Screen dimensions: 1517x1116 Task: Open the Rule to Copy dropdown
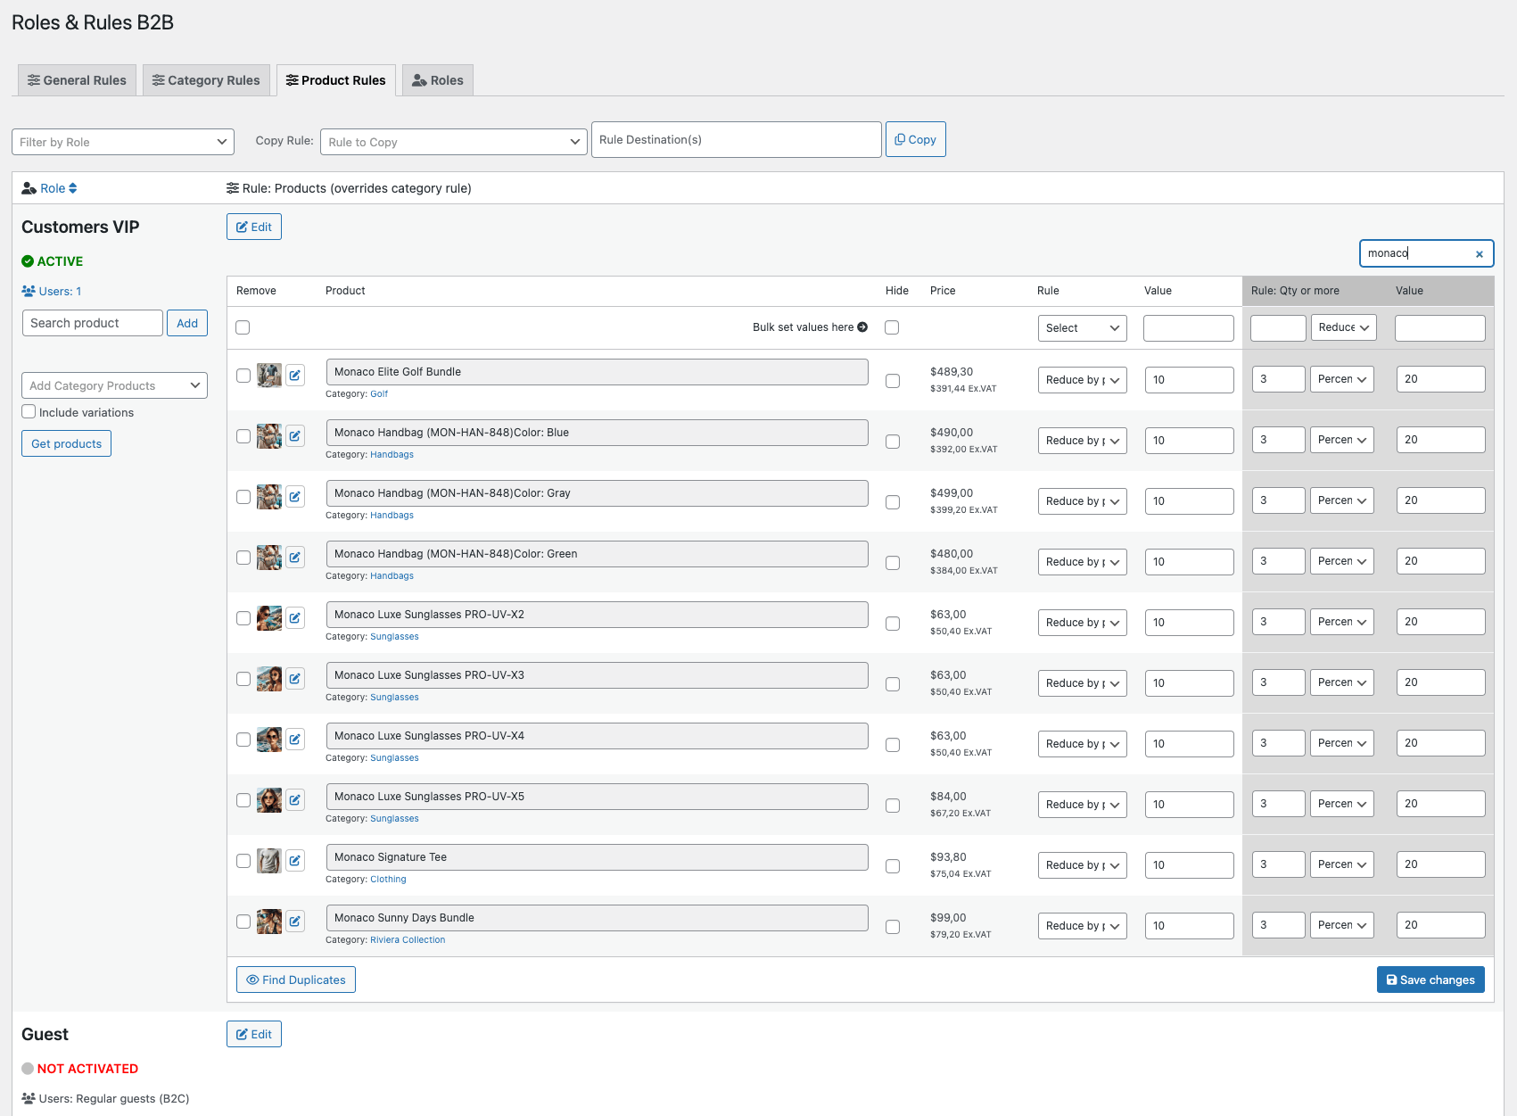click(x=453, y=141)
